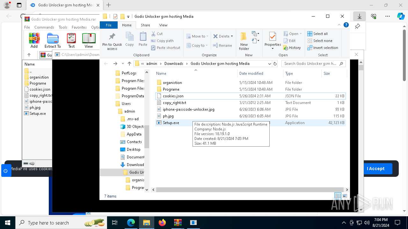
Task: Refresh the Explorer folder view
Action: (x=275, y=64)
